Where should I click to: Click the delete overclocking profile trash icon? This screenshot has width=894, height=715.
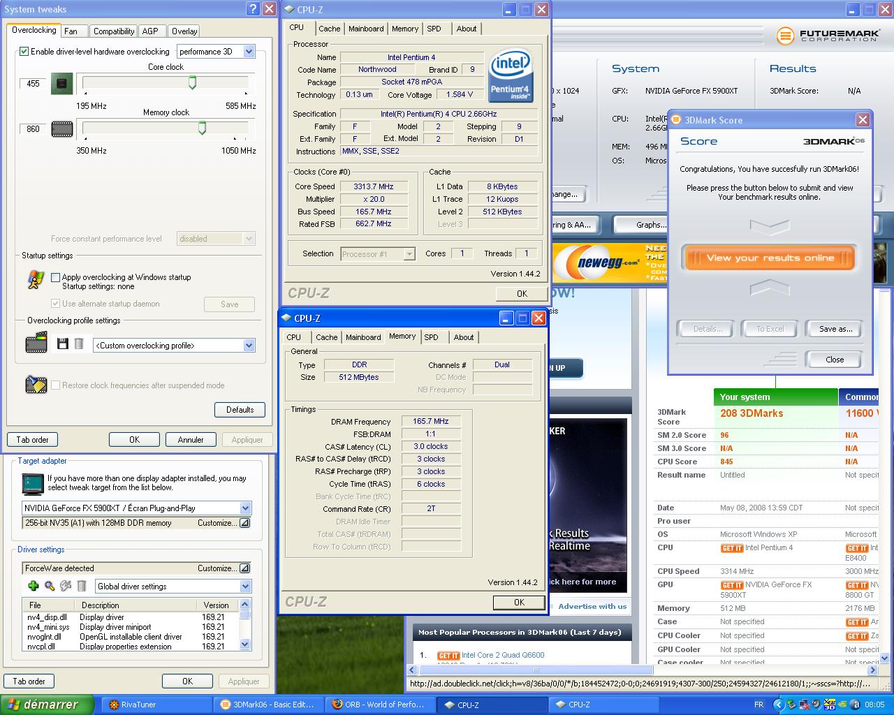click(79, 344)
